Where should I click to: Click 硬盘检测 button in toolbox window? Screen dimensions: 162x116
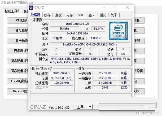click(18, 31)
